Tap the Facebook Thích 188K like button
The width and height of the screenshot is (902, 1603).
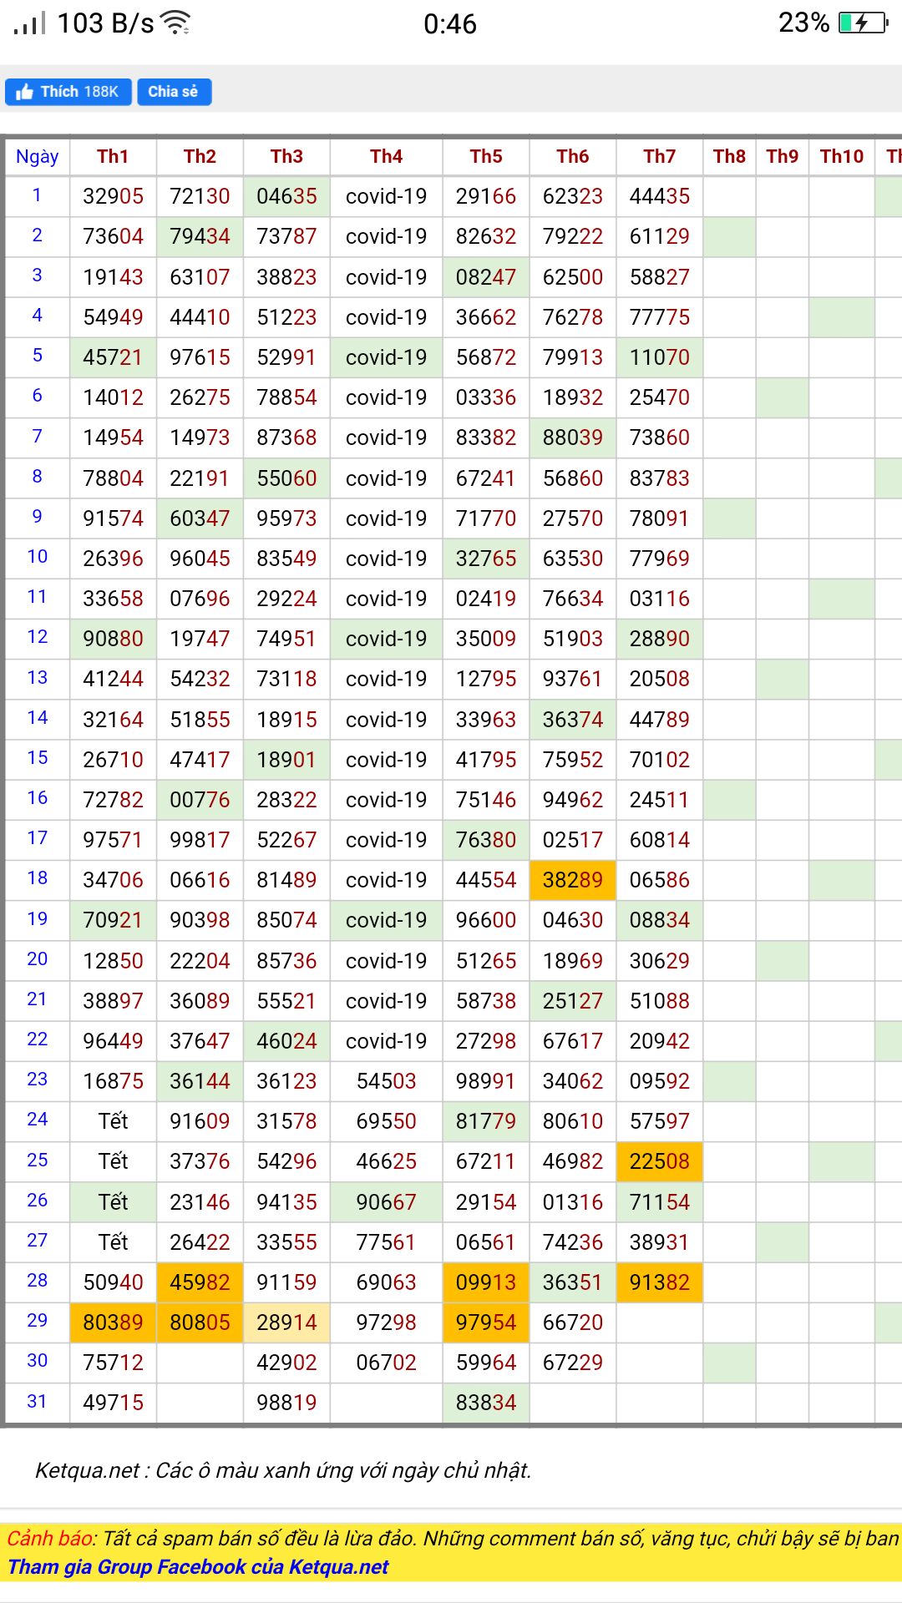click(68, 92)
